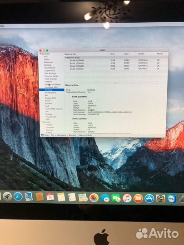Select FireWire in the sidebar

click(48, 82)
